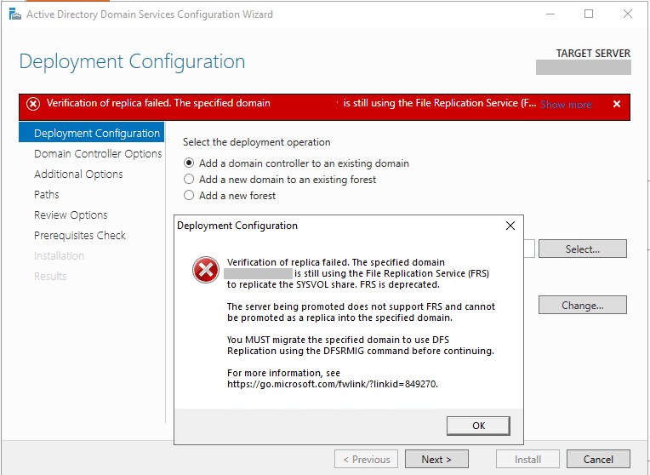Click the Next > button
The width and height of the screenshot is (650, 475).
point(436,459)
